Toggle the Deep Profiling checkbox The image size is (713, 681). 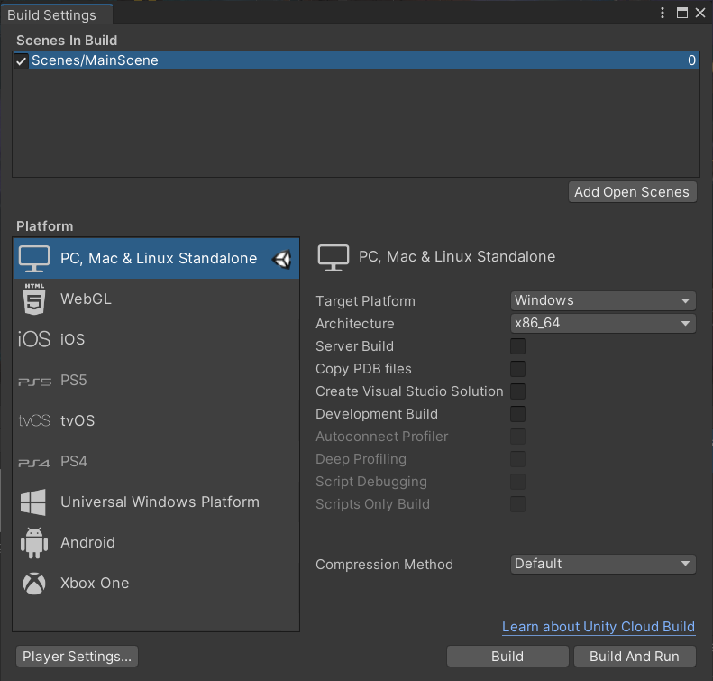(x=518, y=459)
